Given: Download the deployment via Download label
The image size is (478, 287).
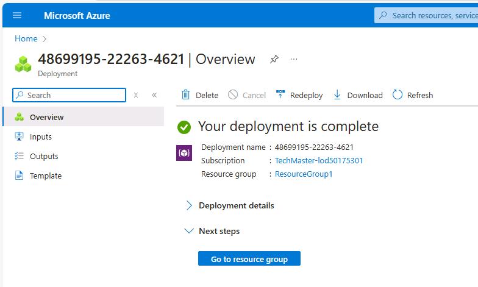Looking at the screenshot, I should (x=365, y=95).
